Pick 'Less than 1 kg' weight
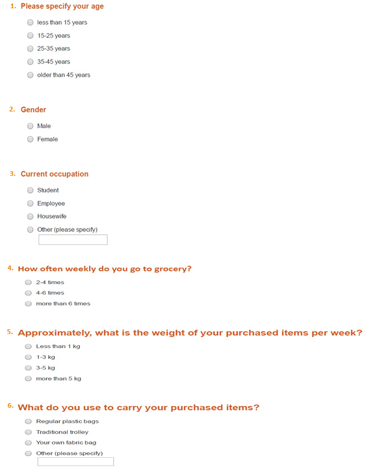The image size is (368, 475). (28, 346)
